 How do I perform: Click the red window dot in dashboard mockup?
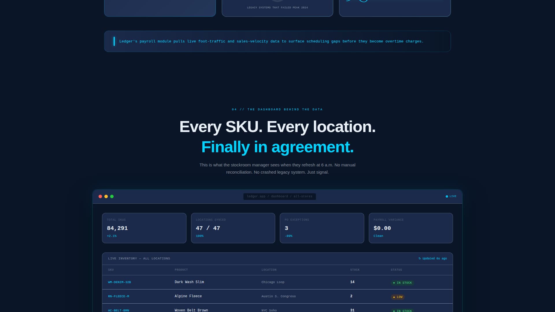(x=100, y=196)
